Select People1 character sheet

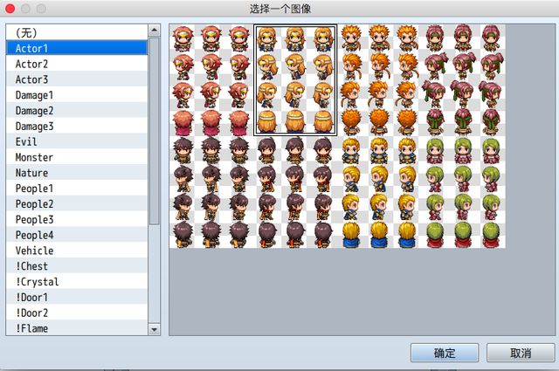coord(77,189)
